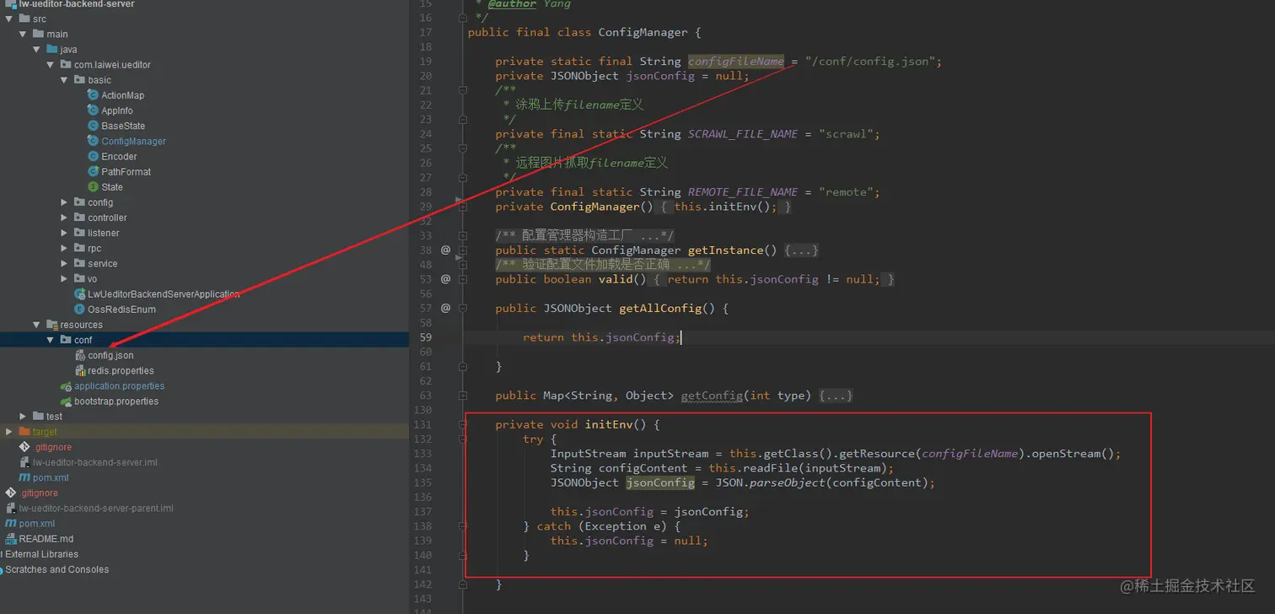Click the class icon beside BaseState
The width and height of the screenshot is (1275, 614).
click(x=93, y=126)
